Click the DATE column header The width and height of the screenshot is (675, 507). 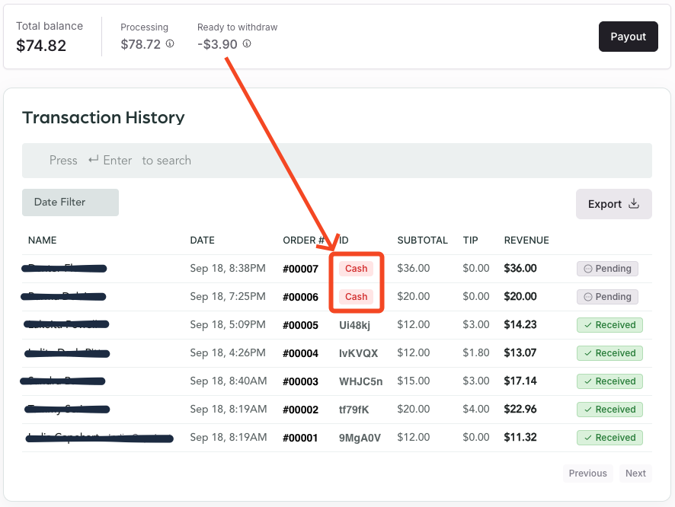[x=203, y=241]
